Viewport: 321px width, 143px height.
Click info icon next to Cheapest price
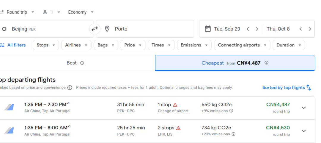pyautogui.click(x=267, y=63)
